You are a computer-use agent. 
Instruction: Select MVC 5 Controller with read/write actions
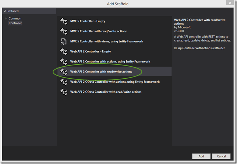coord(114,31)
